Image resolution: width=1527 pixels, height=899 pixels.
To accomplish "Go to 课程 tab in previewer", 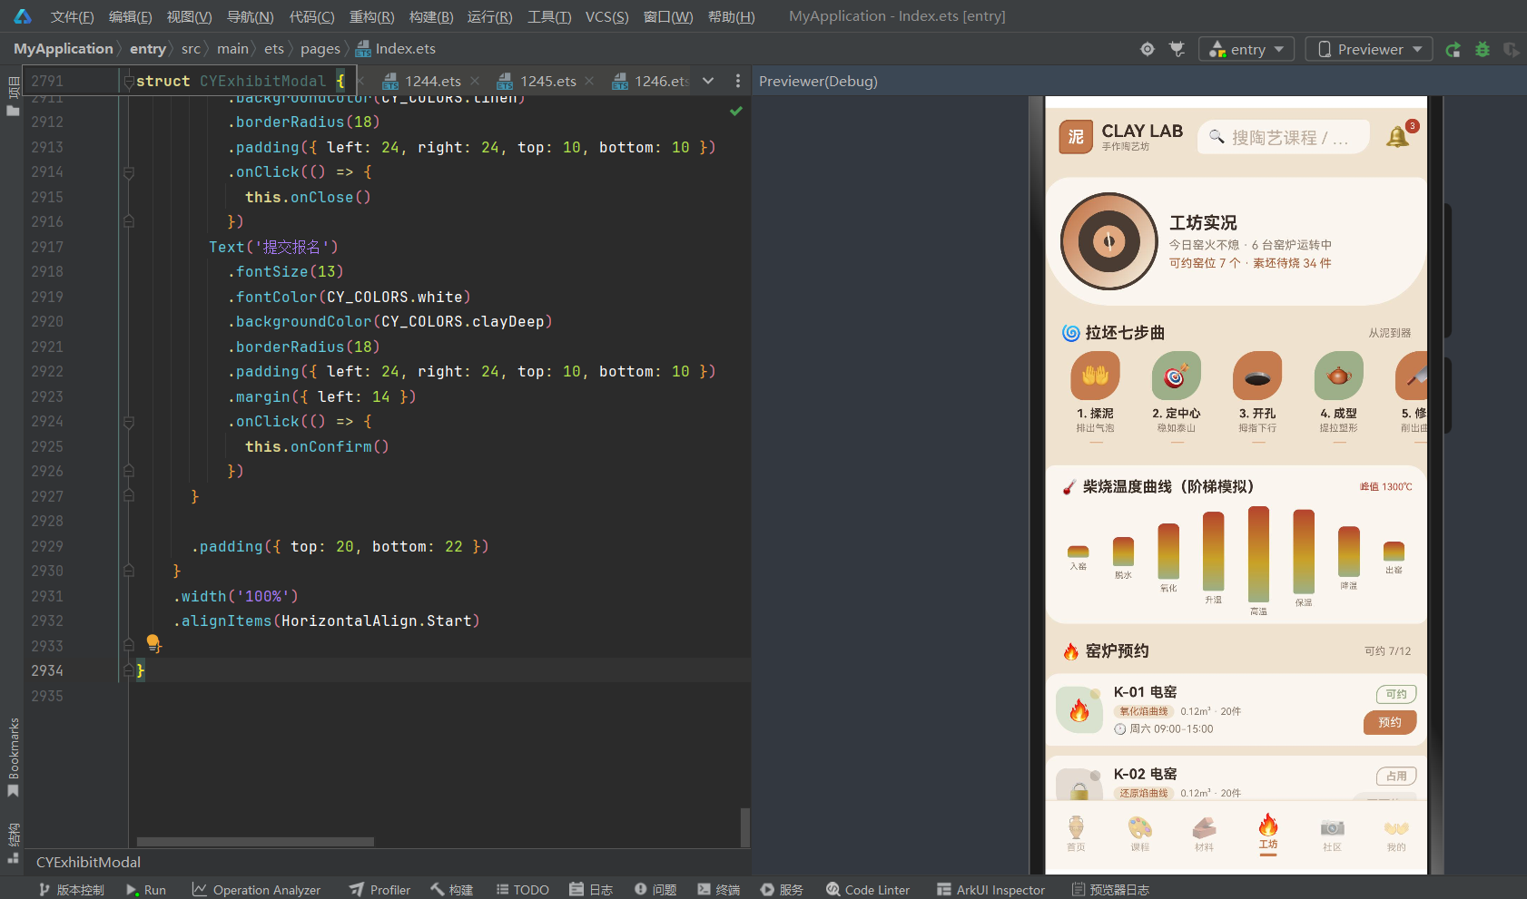I will tap(1140, 834).
